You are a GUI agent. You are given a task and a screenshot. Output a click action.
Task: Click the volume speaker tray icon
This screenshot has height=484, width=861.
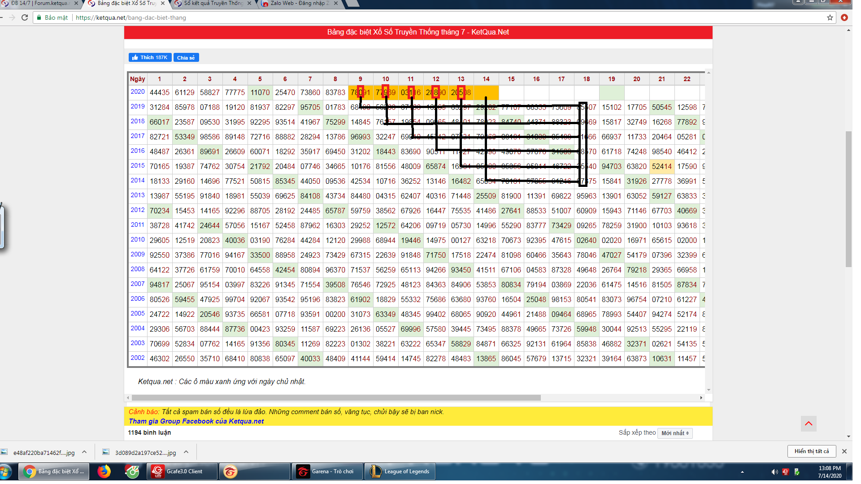pos(774,472)
